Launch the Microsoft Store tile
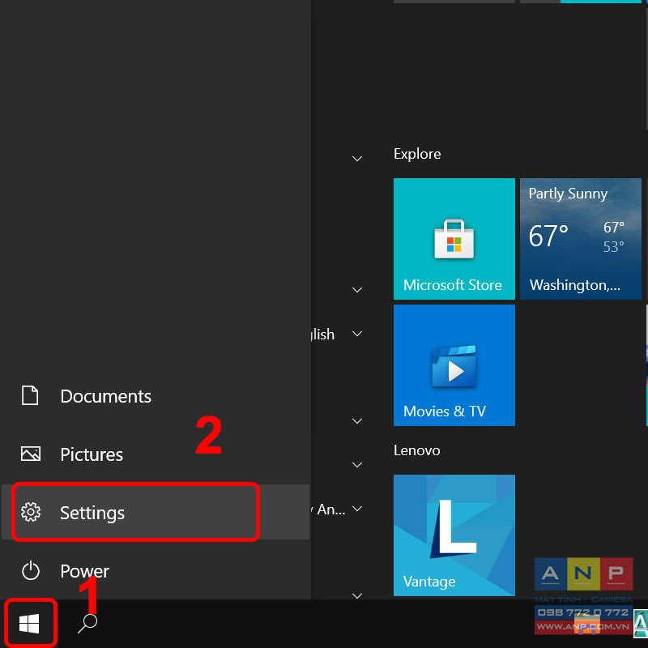This screenshot has height=648, width=648. pyautogui.click(x=454, y=238)
